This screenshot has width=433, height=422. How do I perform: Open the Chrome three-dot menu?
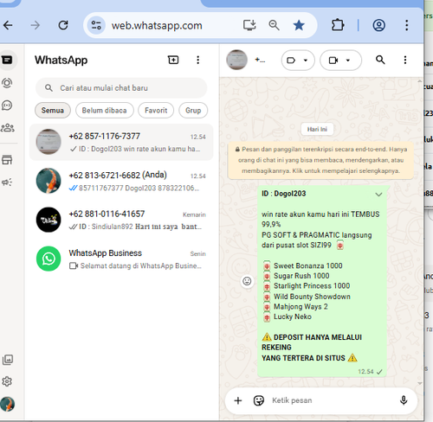406,25
